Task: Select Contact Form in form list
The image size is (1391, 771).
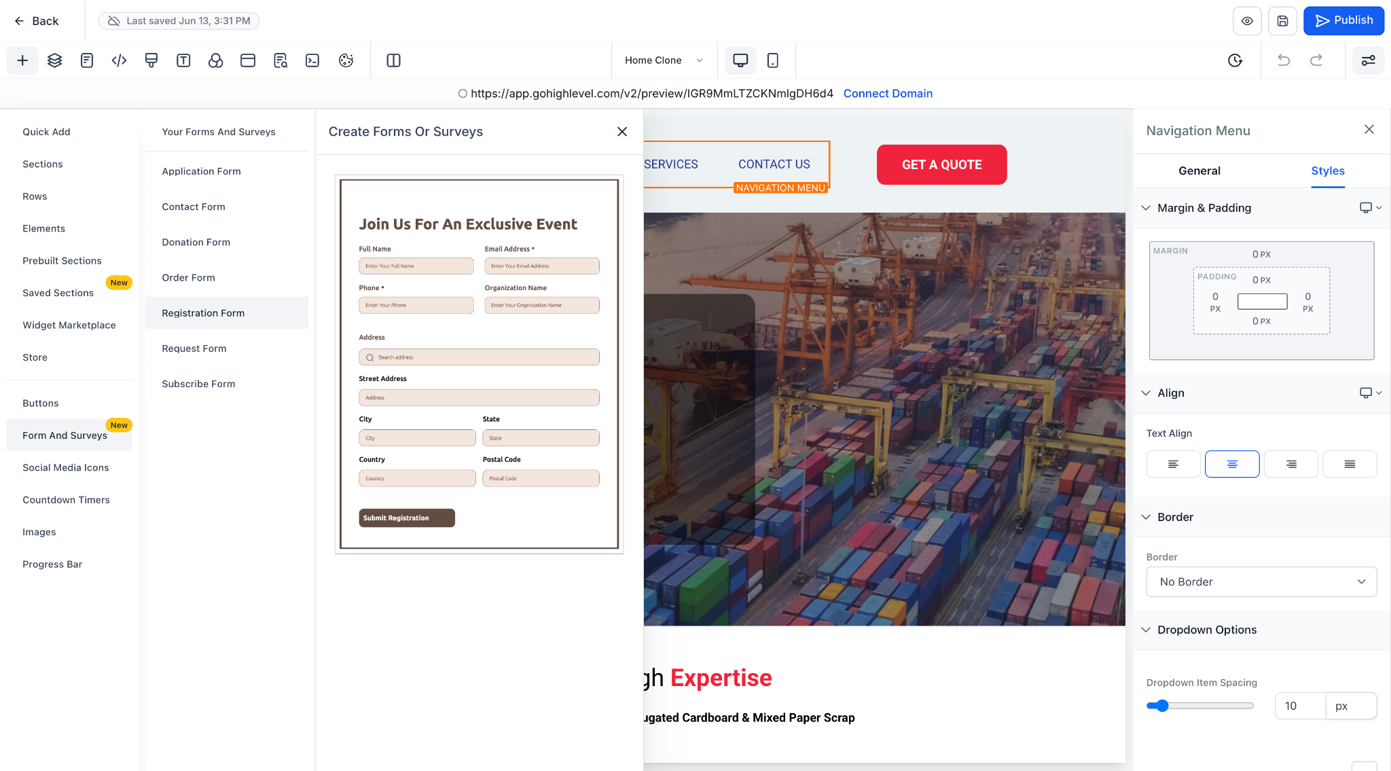Action: 194,207
